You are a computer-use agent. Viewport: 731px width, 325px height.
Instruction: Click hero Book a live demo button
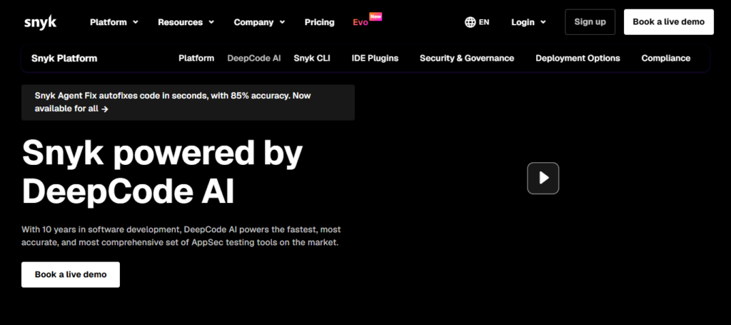tap(71, 274)
